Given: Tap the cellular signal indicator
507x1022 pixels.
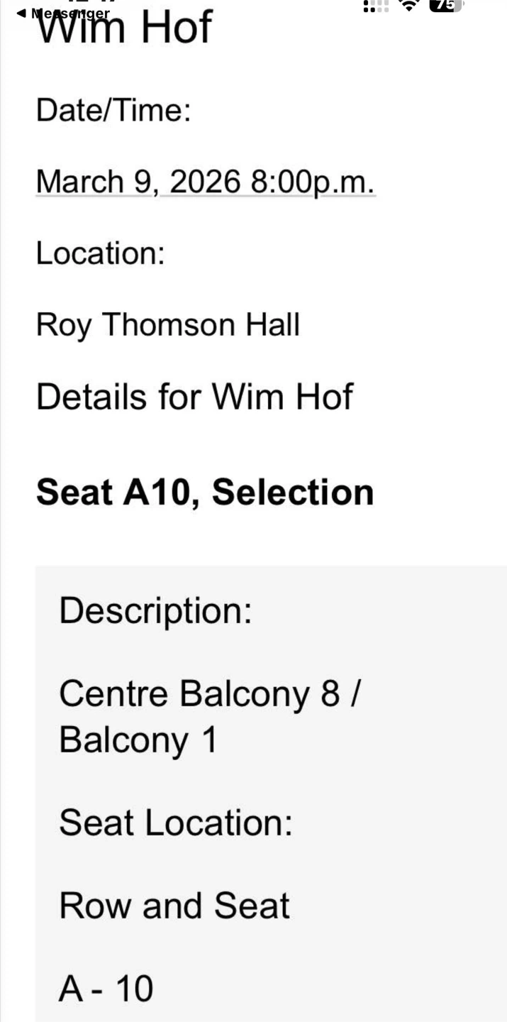Looking at the screenshot, I should coord(376,6).
